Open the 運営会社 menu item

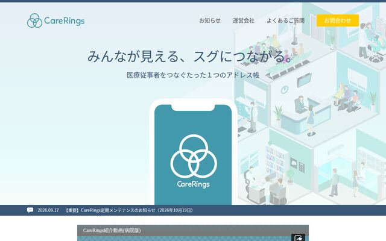[x=244, y=20]
